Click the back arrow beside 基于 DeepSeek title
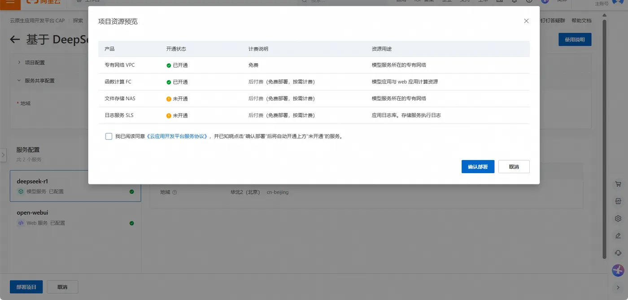The width and height of the screenshot is (628, 300). click(x=15, y=39)
